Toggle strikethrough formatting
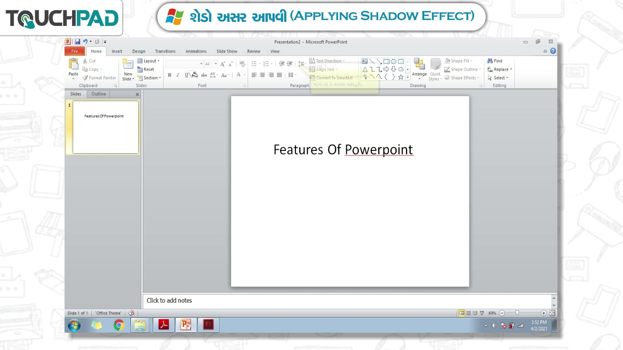The height and width of the screenshot is (350, 623). (204, 75)
